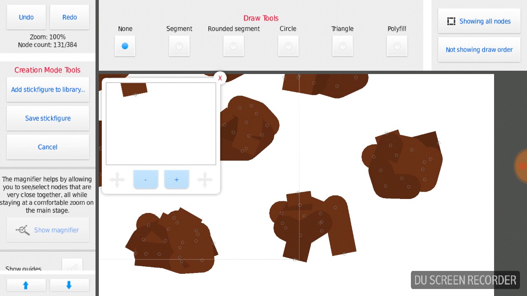This screenshot has height=296, width=527.
Task: Select the Triangle draw tool
Action: click(343, 46)
